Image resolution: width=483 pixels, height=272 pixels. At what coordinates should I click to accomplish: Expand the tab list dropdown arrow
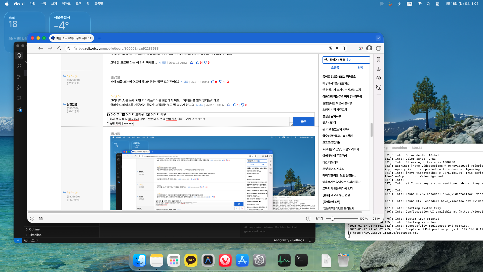coord(378,38)
